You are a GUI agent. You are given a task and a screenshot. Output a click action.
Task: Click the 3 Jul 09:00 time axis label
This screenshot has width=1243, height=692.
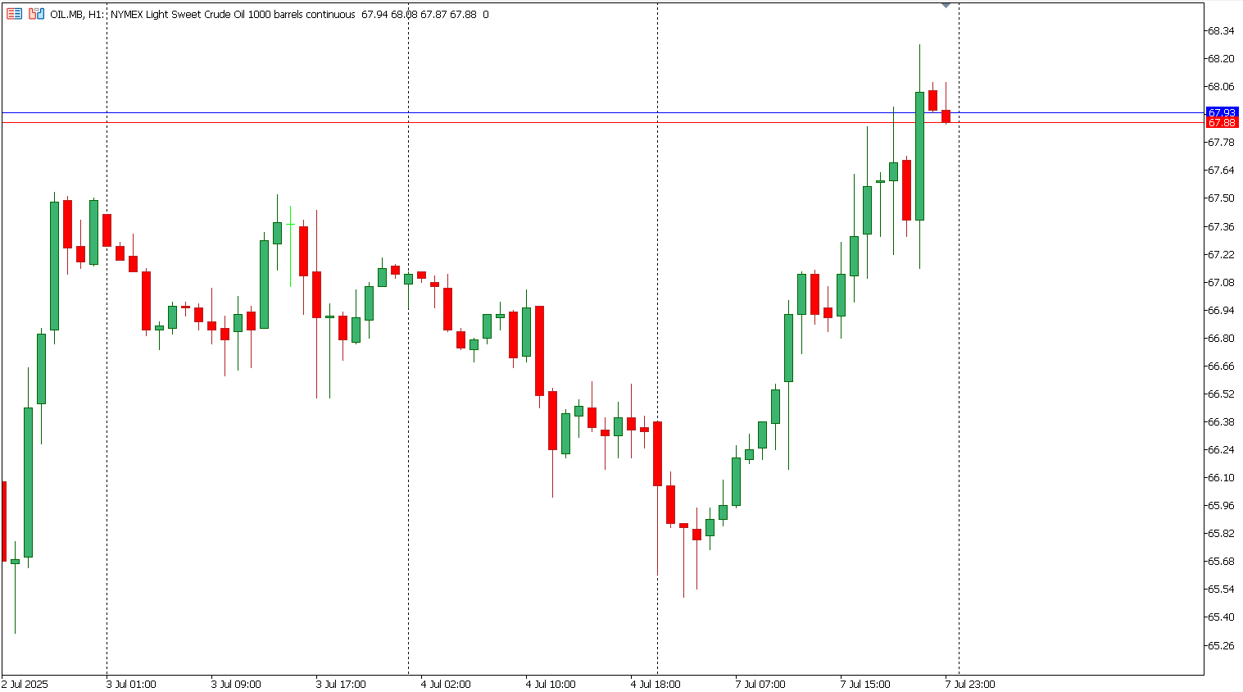pyautogui.click(x=236, y=684)
